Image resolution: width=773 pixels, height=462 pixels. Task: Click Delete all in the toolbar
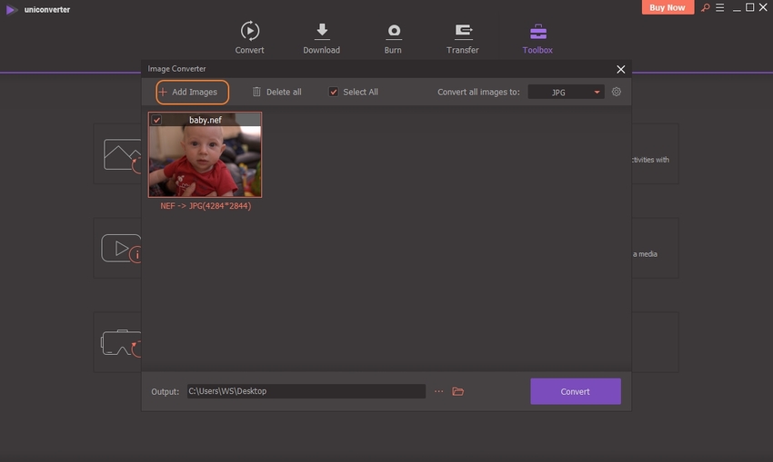click(x=276, y=92)
